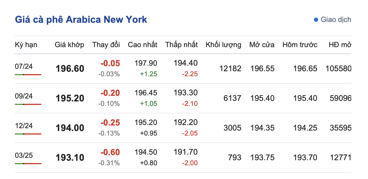Select the Mở cửa column header

point(262,45)
